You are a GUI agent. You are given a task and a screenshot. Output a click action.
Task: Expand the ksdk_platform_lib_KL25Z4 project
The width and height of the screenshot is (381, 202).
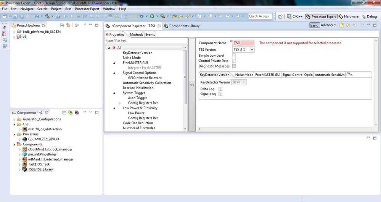14,32
